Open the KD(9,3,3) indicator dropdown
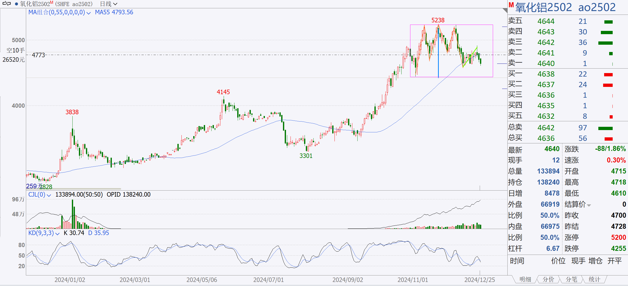Image resolution: width=628 pixels, height=286 pixels. click(57, 234)
